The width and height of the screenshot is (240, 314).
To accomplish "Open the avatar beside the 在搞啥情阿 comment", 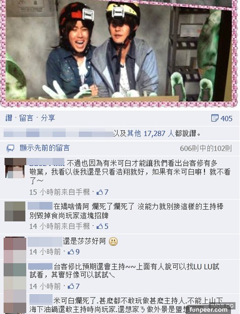I will [x=15, y=211].
